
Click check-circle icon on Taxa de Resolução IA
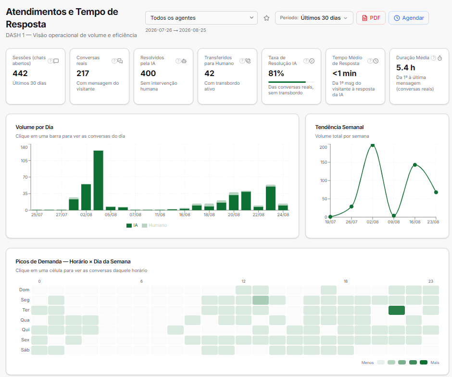coord(312,61)
